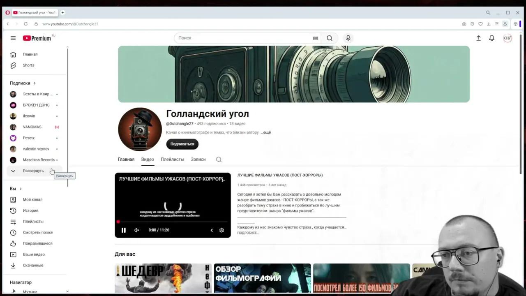Image resolution: width=526 pixels, height=296 pixels.
Task: Open ileowin subscription channel
Action: [35, 116]
